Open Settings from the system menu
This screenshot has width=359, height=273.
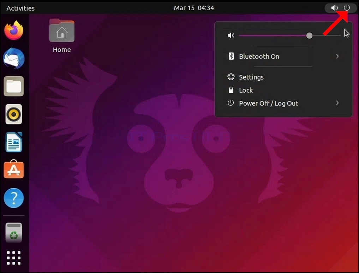tap(283, 77)
